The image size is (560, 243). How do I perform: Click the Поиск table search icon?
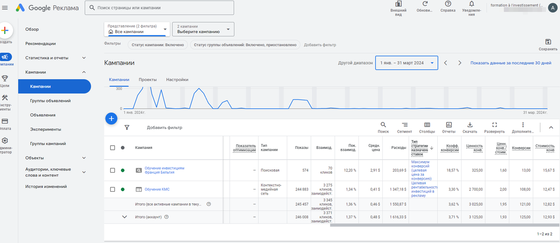coord(383,125)
